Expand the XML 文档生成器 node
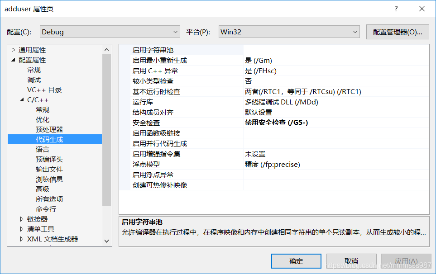Image resolution: width=436 pixels, height=274 pixels. [22, 239]
